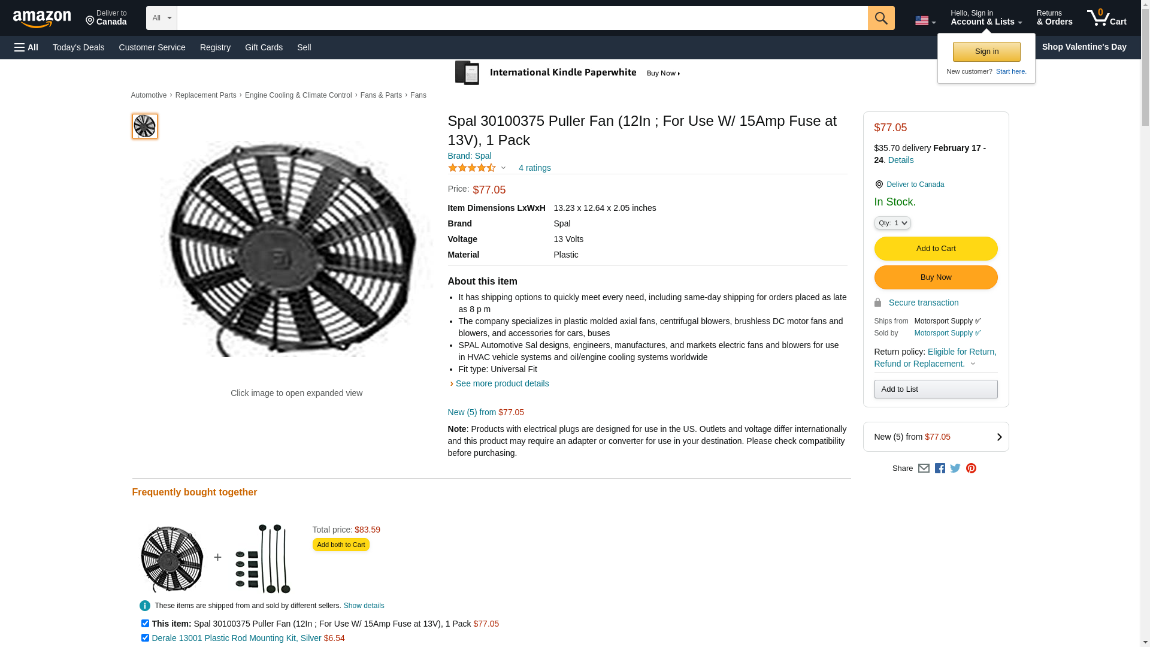Expand the star rating breakdown arrow
Screen dimensions: 1150x647
(x=503, y=168)
